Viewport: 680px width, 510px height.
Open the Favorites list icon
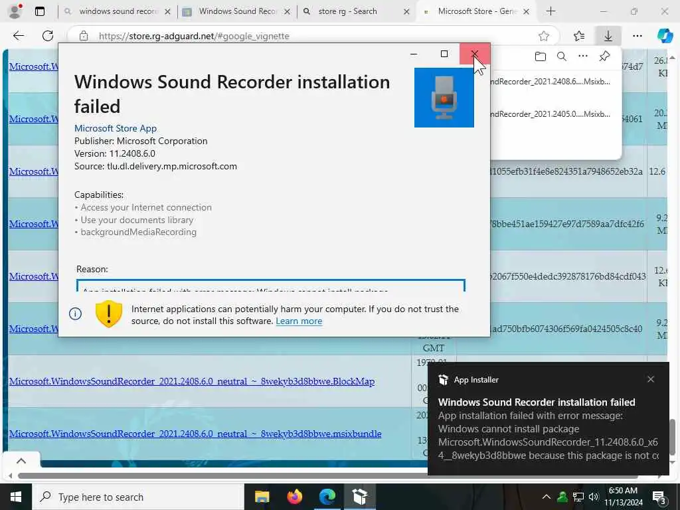(x=579, y=36)
